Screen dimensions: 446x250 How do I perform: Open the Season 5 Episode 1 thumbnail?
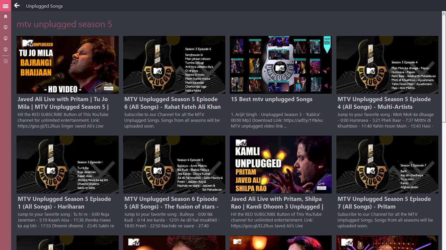point(68,165)
